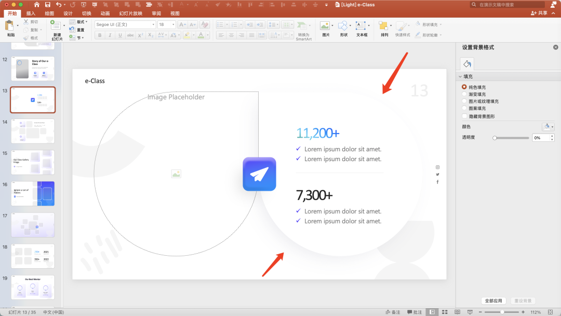Toggle strikethrough formatting

(x=130, y=35)
